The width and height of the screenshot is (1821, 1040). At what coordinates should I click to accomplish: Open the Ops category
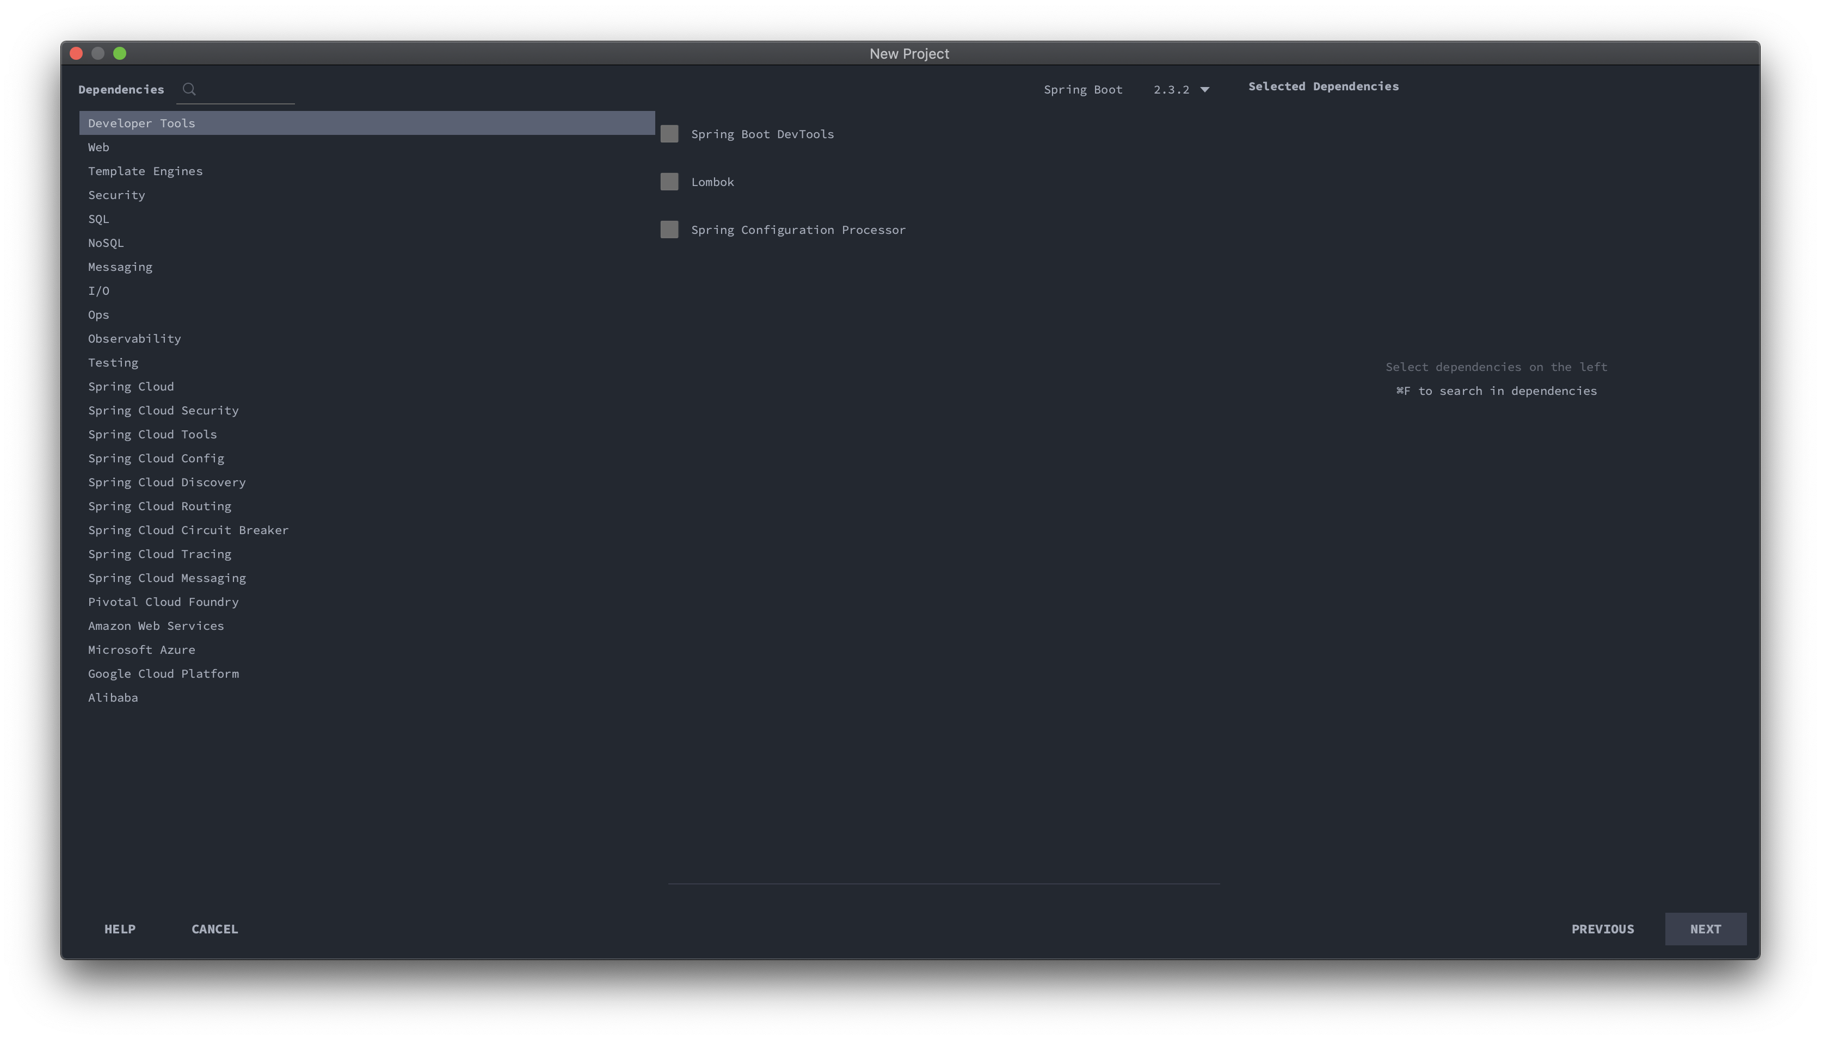(x=367, y=315)
